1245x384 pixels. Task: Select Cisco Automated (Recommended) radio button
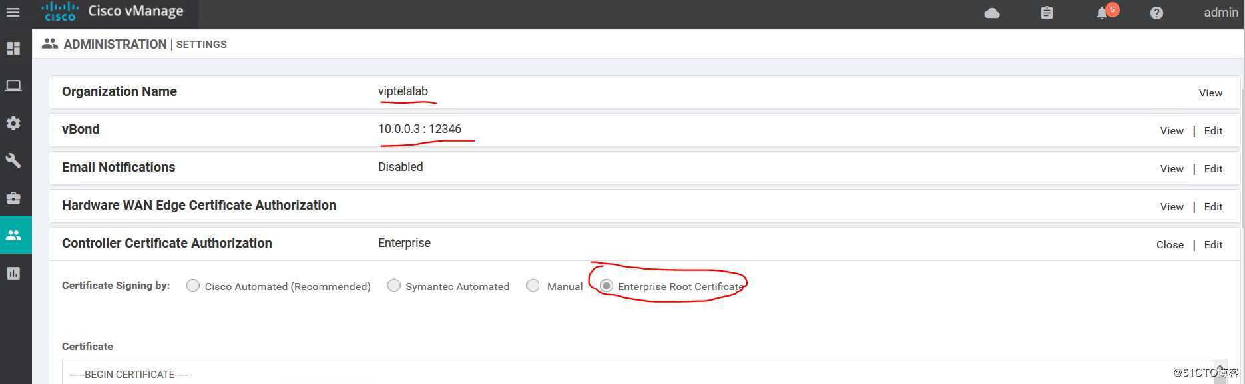pyautogui.click(x=193, y=286)
